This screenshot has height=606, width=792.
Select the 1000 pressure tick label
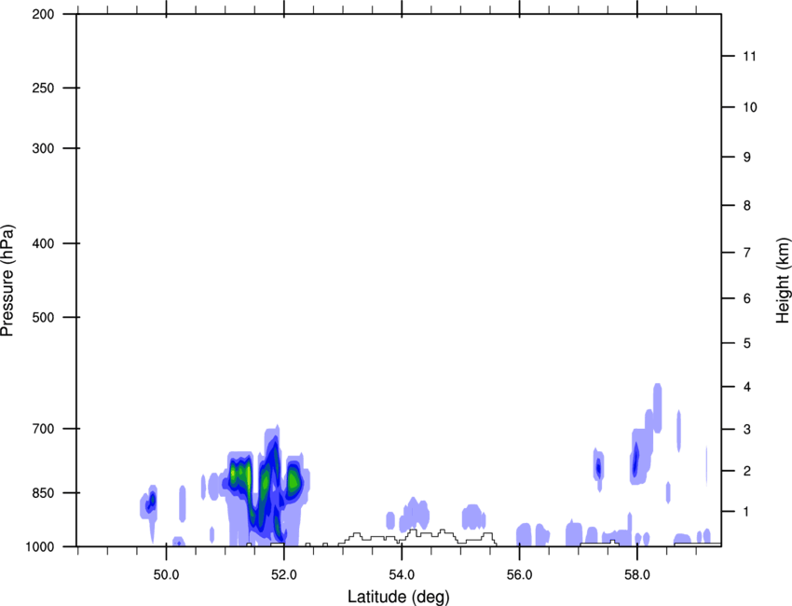40,547
